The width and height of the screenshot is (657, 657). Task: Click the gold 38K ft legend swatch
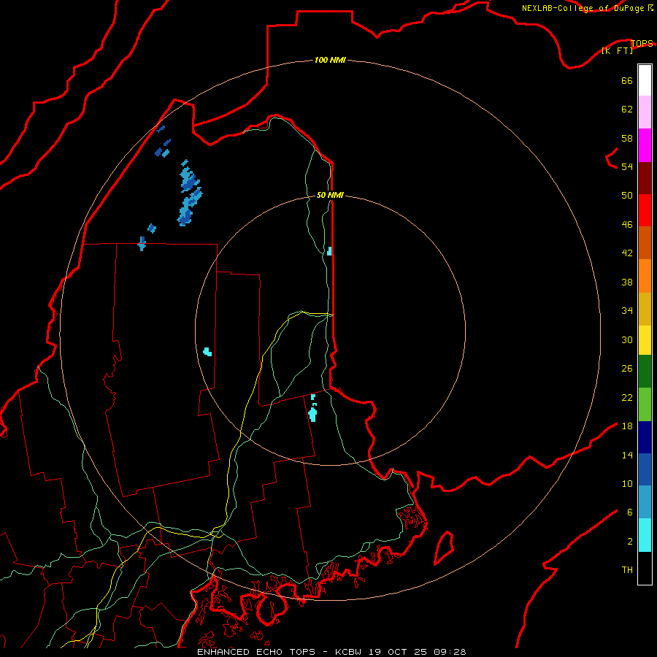point(645,309)
